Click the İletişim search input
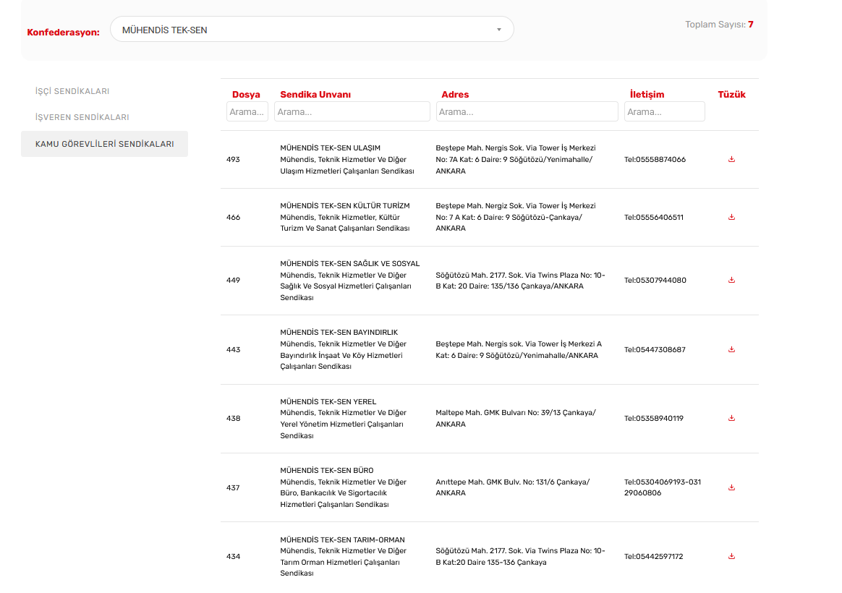The width and height of the screenshot is (842, 593). (x=664, y=111)
